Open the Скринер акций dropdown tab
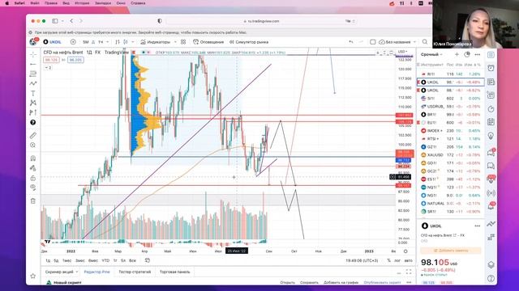Screen dimensions: 519x291 [62, 272]
